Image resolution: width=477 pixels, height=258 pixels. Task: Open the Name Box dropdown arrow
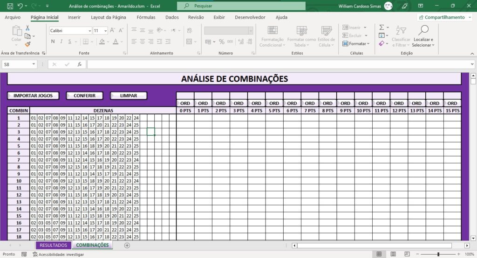[34, 64]
